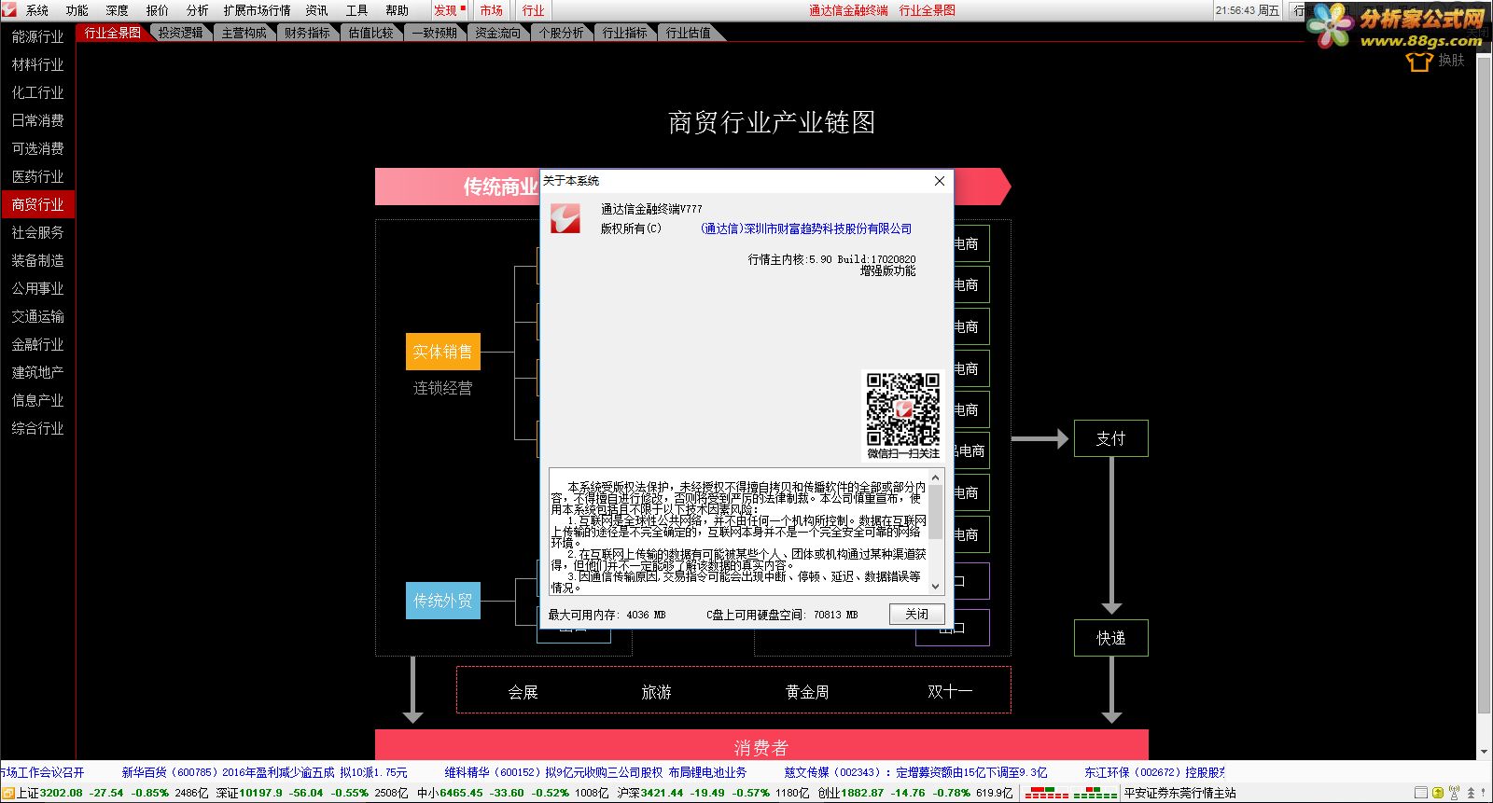This screenshot has height=803, width=1493.
Task: Click the scroll-down arrow in license text box
Action: tap(935, 587)
